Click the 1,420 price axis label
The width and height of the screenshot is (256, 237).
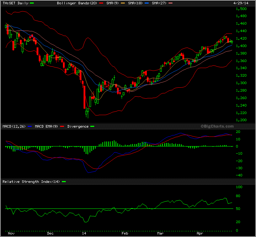click(x=241, y=38)
